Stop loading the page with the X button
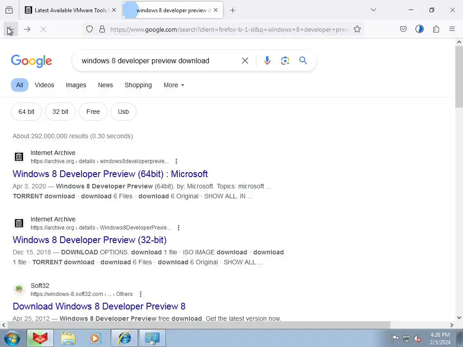The height and width of the screenshot is (347, 463). (x=43, y=29)
